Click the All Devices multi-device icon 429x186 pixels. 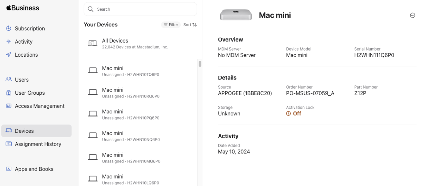click(x=93, y=43)
